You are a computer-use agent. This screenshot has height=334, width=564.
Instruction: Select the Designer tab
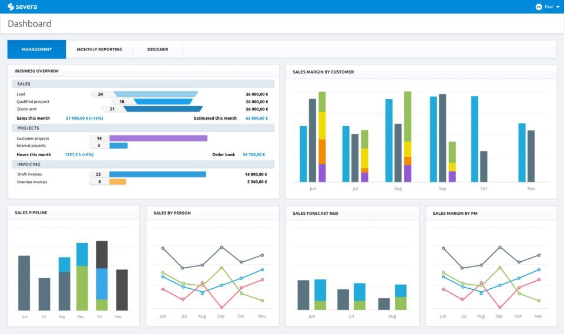click(x=157, y=49)
